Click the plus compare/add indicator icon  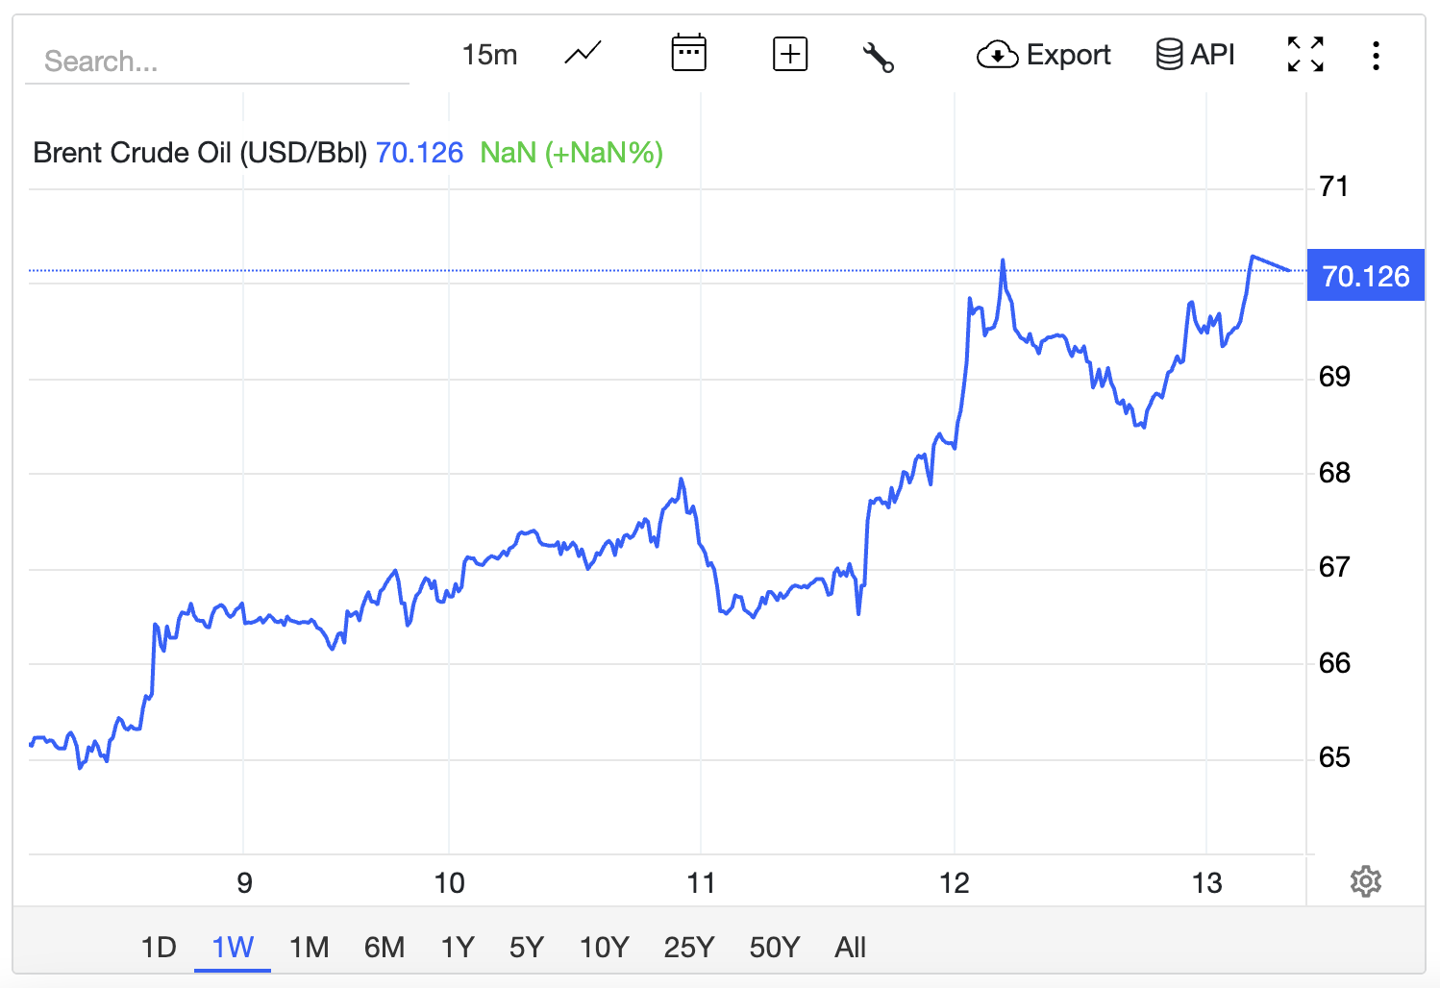click(x=790, y=54)
